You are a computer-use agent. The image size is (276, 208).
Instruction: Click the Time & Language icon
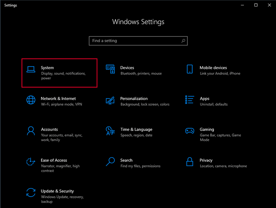point(110,131)
